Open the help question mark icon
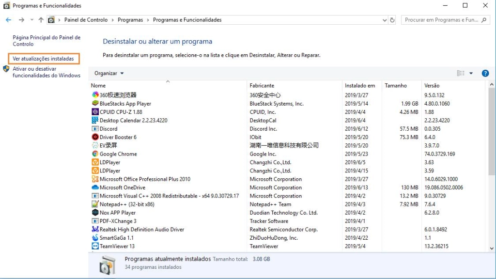The height and width of the screenshot is (279, 496). point(485,74)
